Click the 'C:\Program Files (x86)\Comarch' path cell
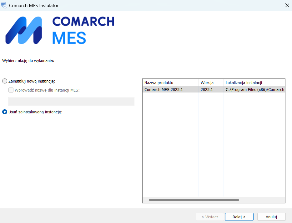 pos(254,90)
